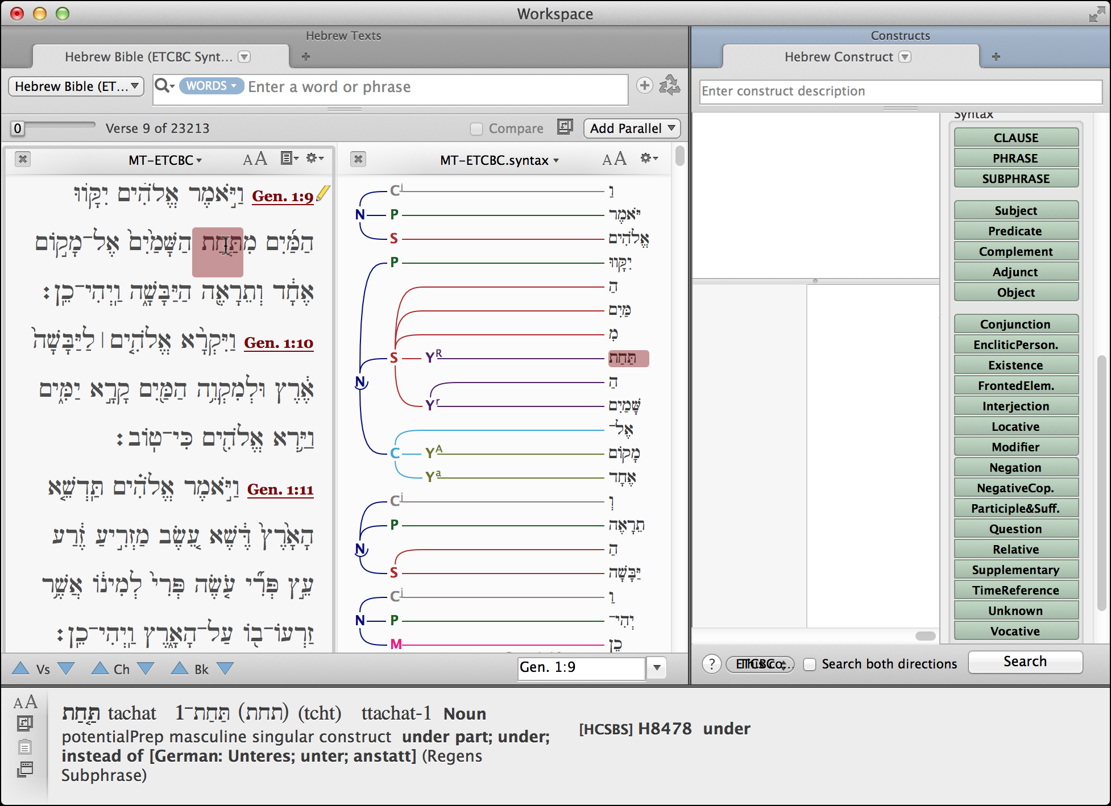Click the TimeReference syntax item

coord(1016,590)
